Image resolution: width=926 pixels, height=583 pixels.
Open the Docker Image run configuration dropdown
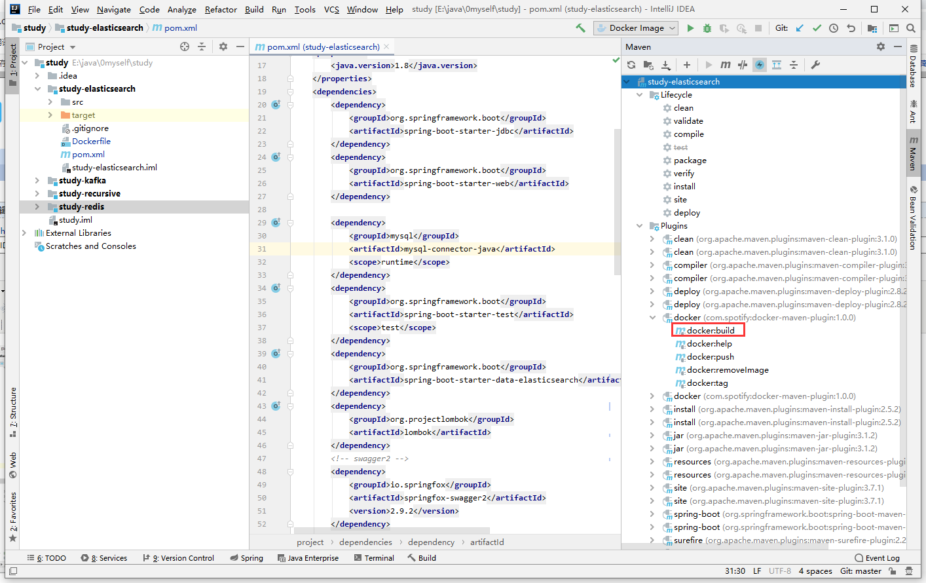pyautogui.click(x=637, y=28)
